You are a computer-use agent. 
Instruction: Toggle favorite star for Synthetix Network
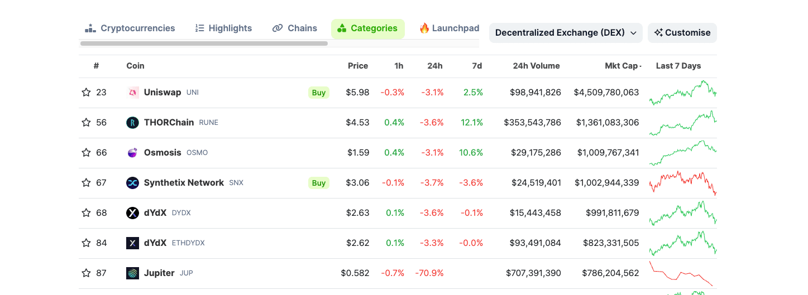86,183
